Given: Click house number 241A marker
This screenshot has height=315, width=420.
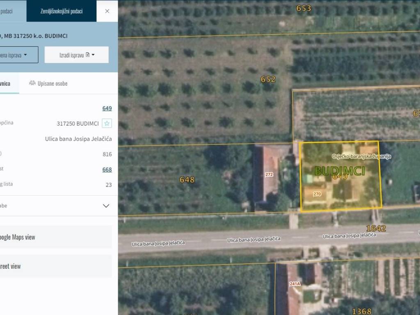Looking at the screenshot, I should coord(295,283).
